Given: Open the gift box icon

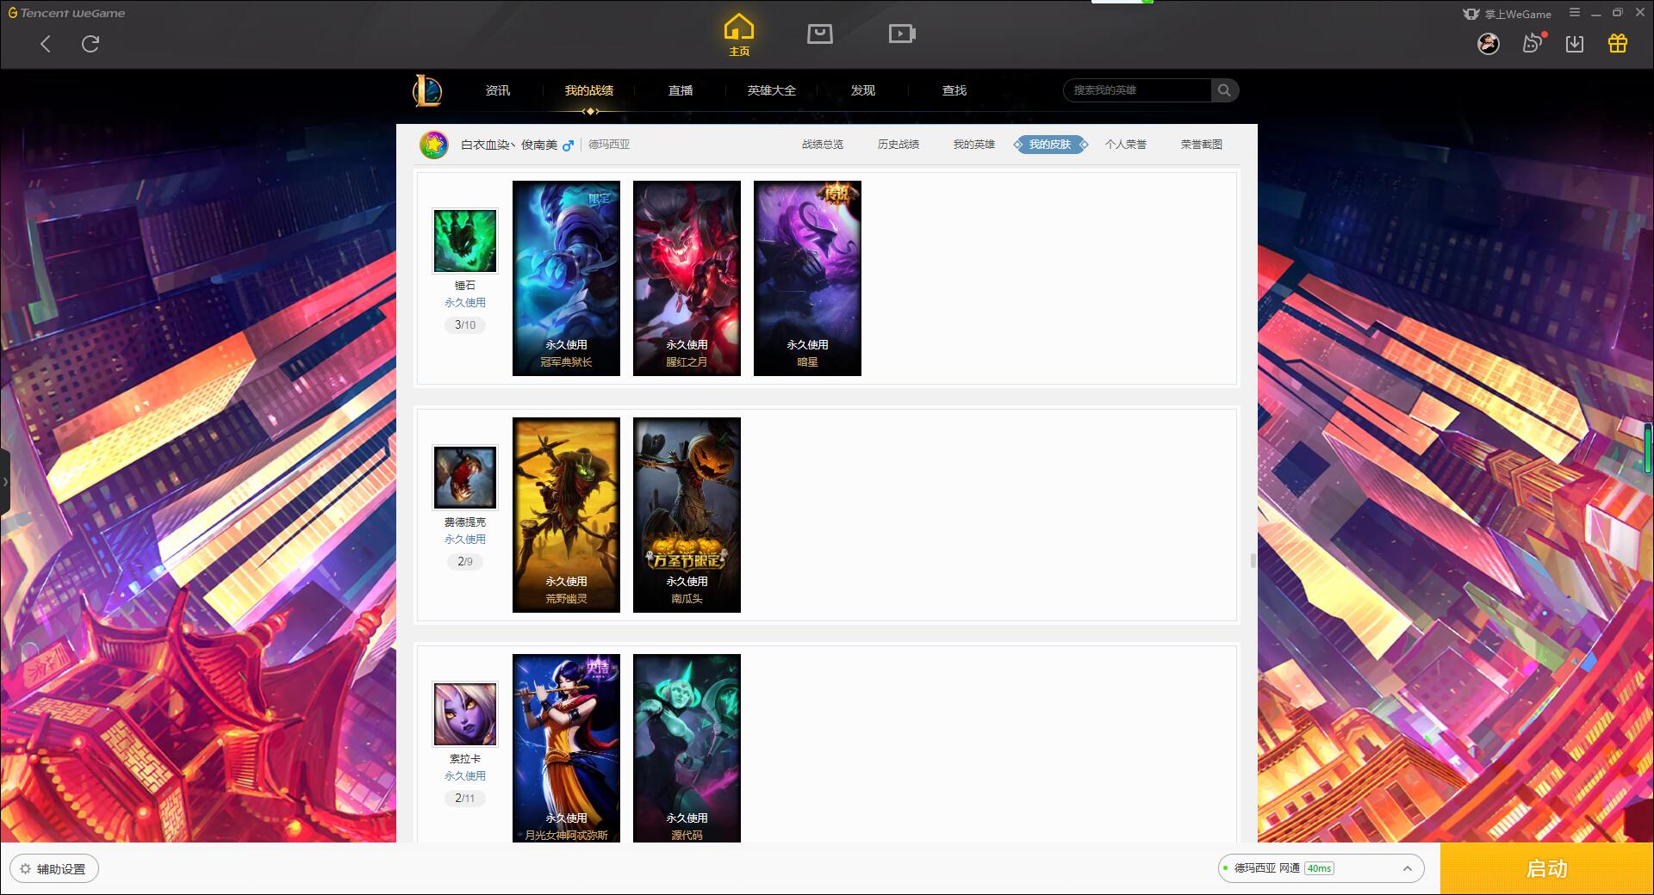Looking at the screenshot, I should [x=1618, y=43].
